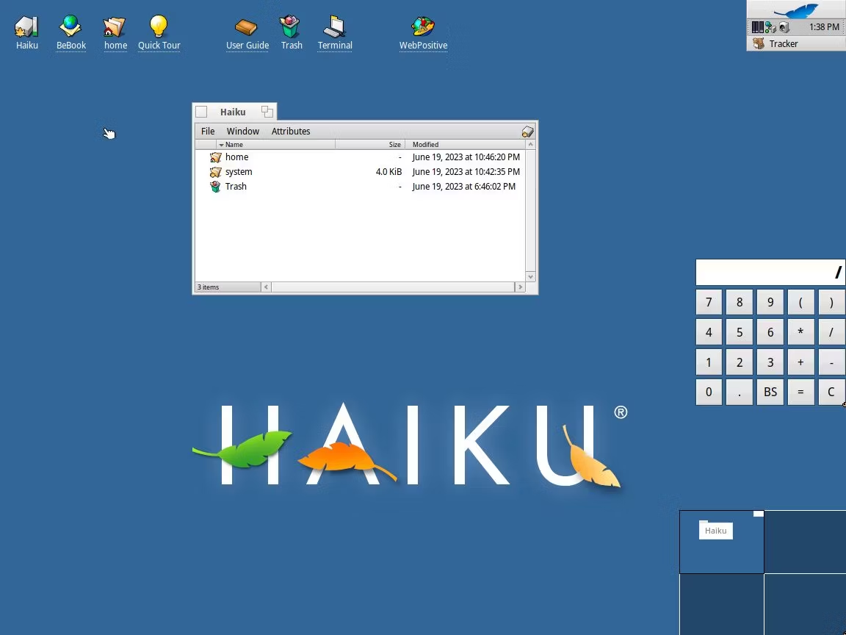This screenshot has height=635, width=846.
Task: Click the 4.0 KiB size value
Action: coord(388,172)
